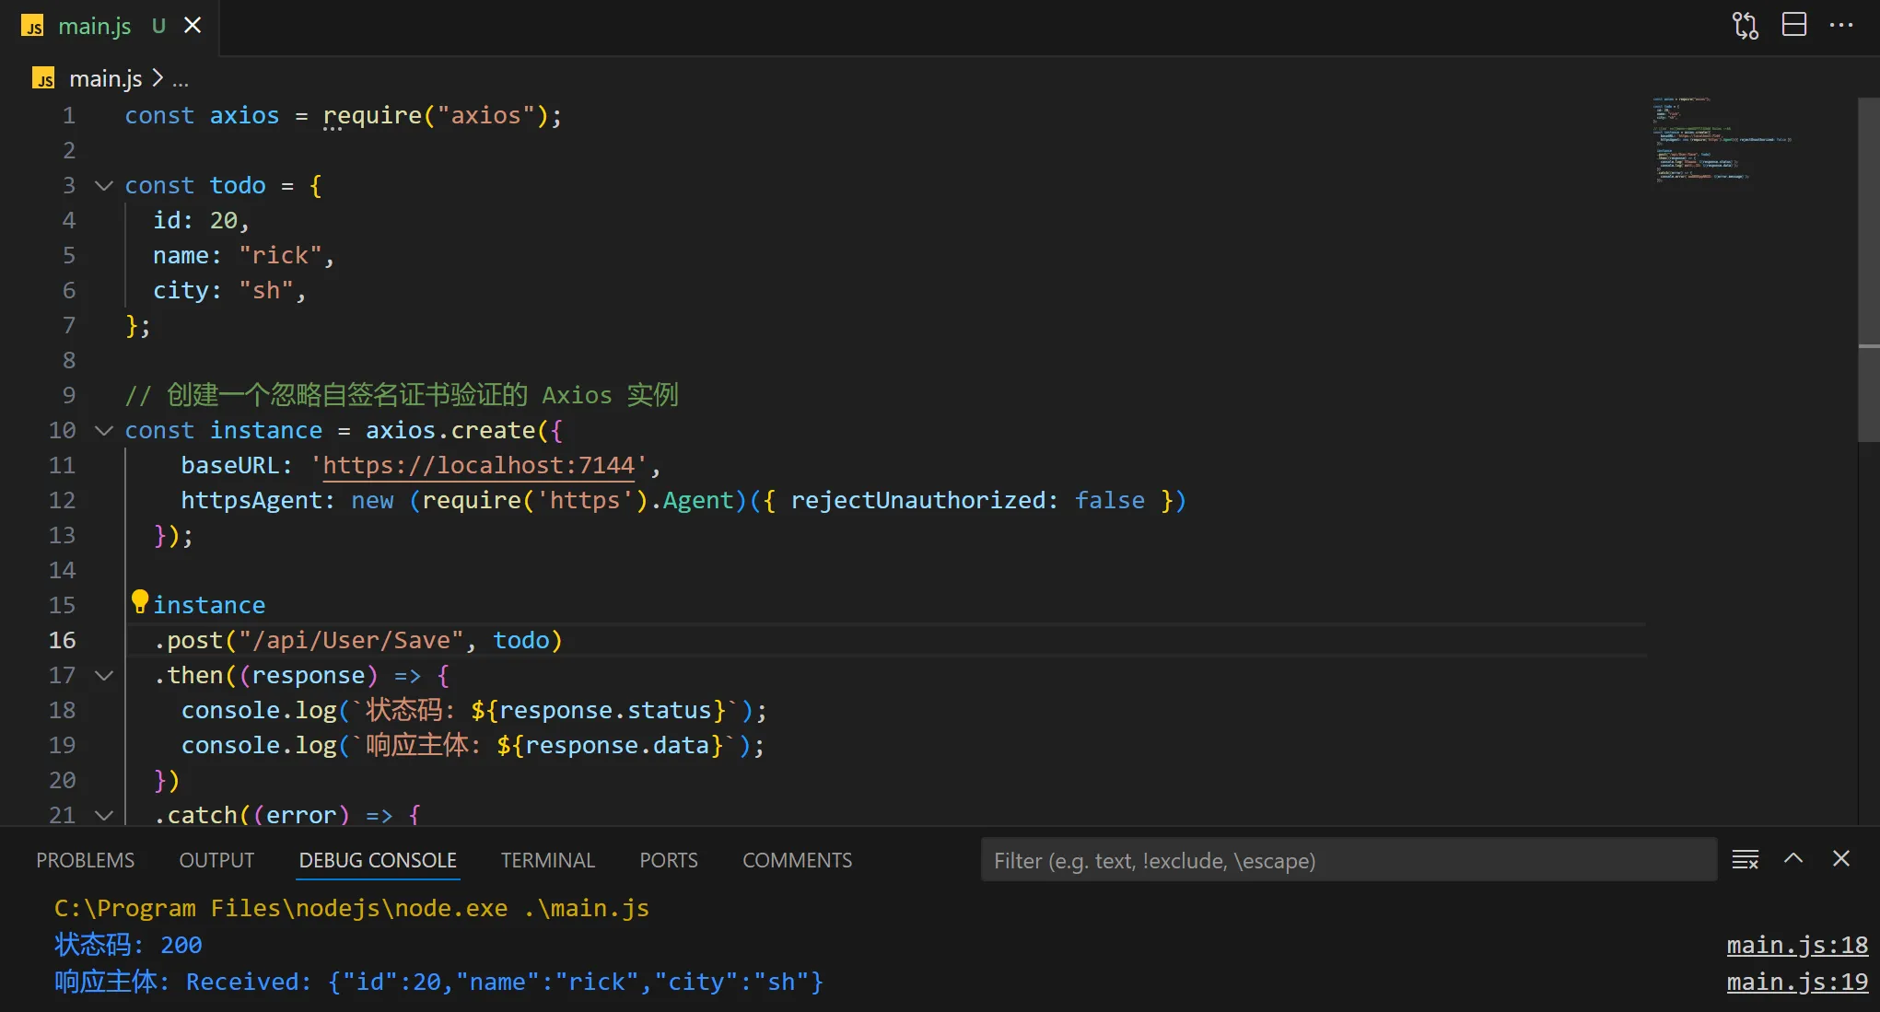Close the bottom panel
The height and width of the screenshot is (1012, 1880).
tap(1840, 859)
